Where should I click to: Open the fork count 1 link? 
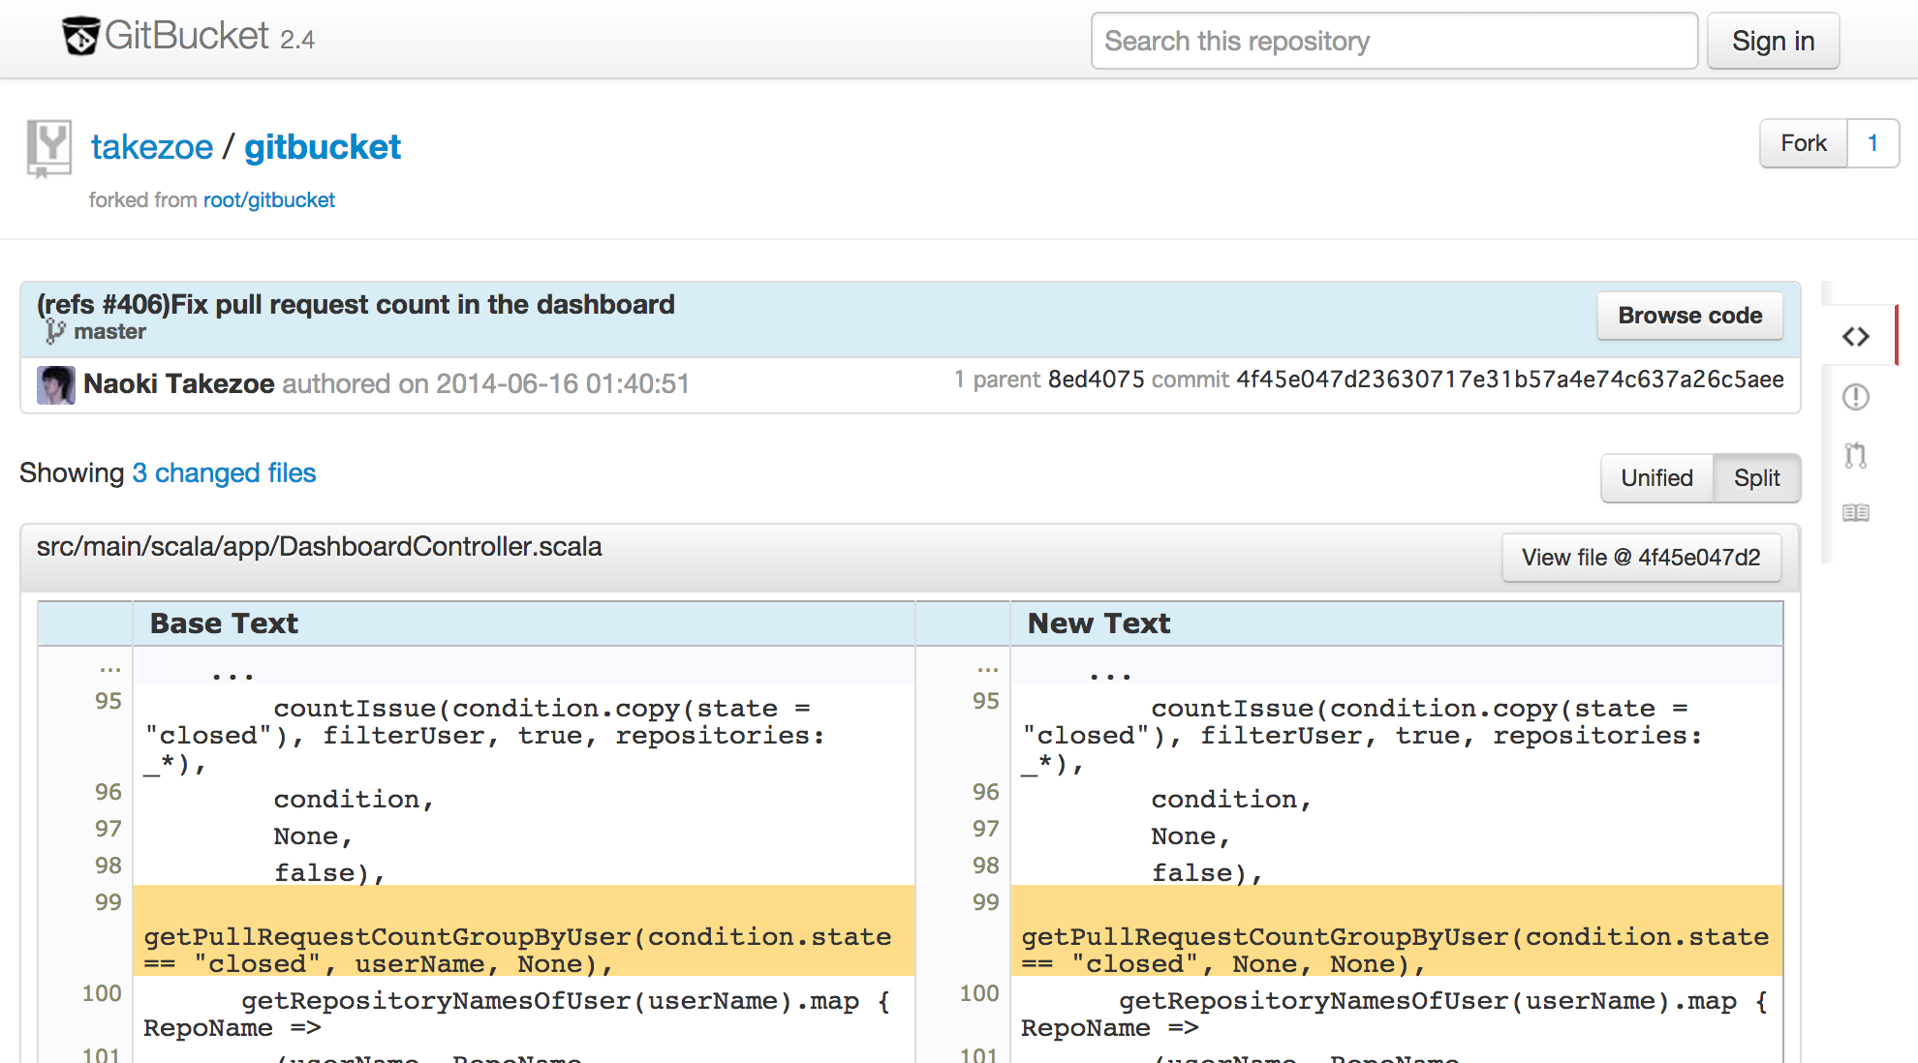coord(1873,143)
